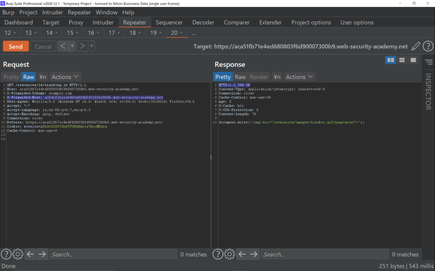The height and width of the screenshot is (271, 435).
Task: Click the request/response pane splitter handle
Action: pyautogui.click(x=211, y=158)
